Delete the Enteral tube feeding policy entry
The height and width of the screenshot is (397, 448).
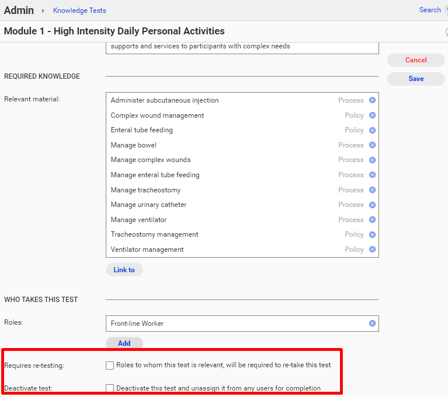click(372, 130)
